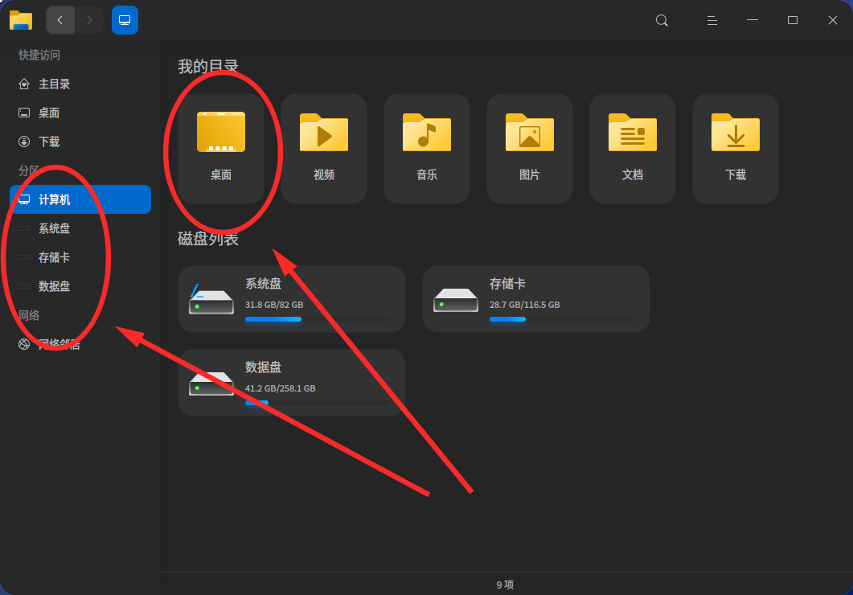Click the "磁盘列表" section heading
This screenshot has width=853, height=595.
point(207,239)
